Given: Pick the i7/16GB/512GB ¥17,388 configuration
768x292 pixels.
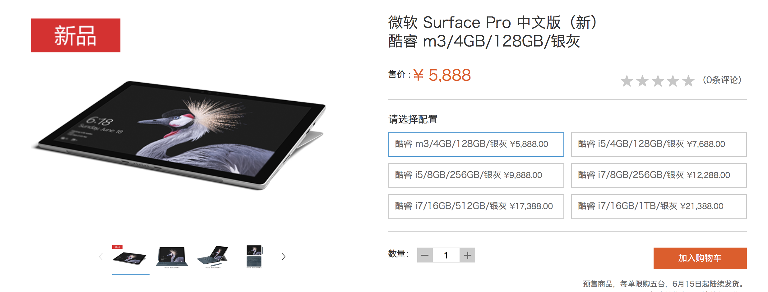Looking at the screenshot, I should 476,207.
